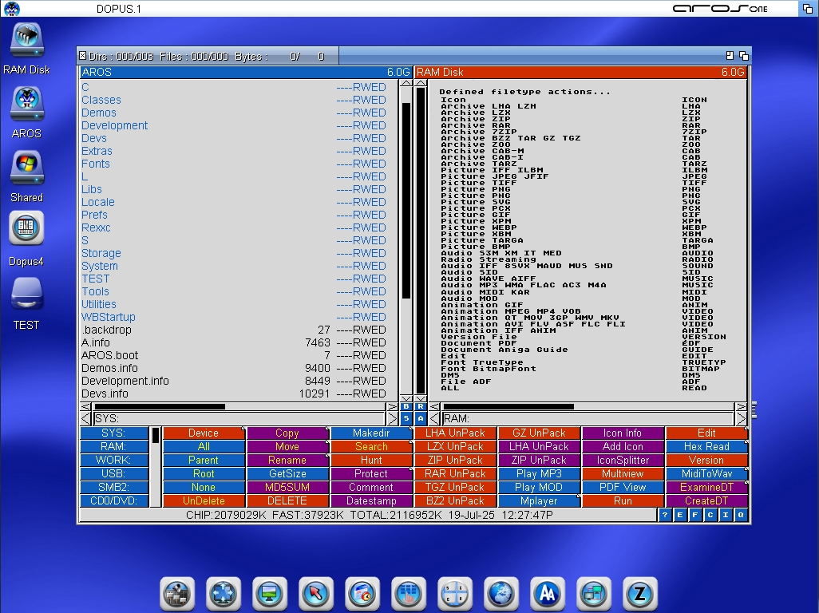Open the Shared drive desktop icon
This screenshot has height=613, width=819.
pos(26,167)
